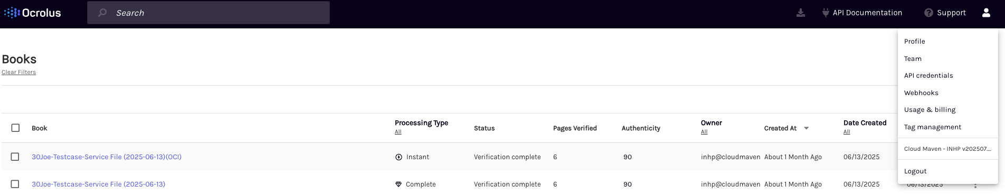The height and width of the screenshot is (196, 1005).
Task: Click the Ocrolus logo
Action: click(x=33, y=13)
